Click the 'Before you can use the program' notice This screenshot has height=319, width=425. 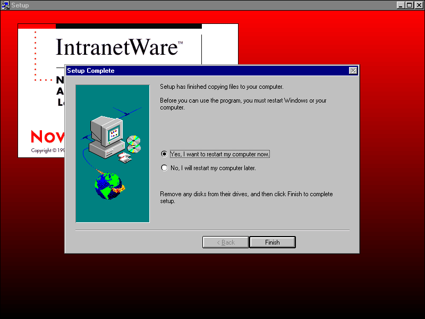pyautogui.click(x=243, y=104)
